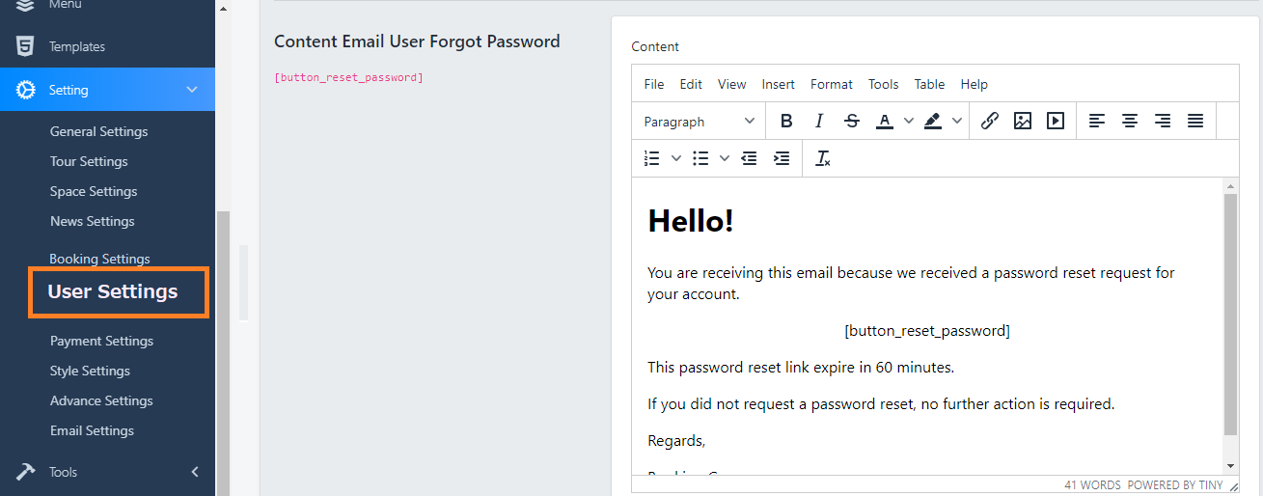
Task: Apply the highlight background color
Action: [932, 122]
